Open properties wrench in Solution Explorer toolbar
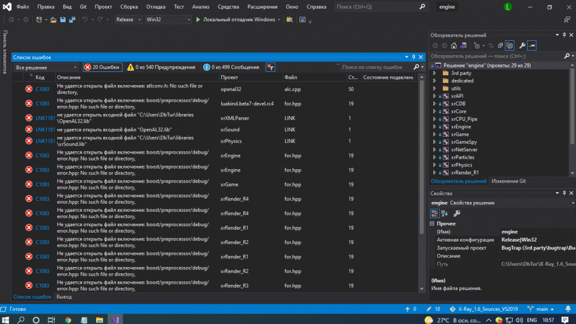576x324 pixels. coord(522,45)
